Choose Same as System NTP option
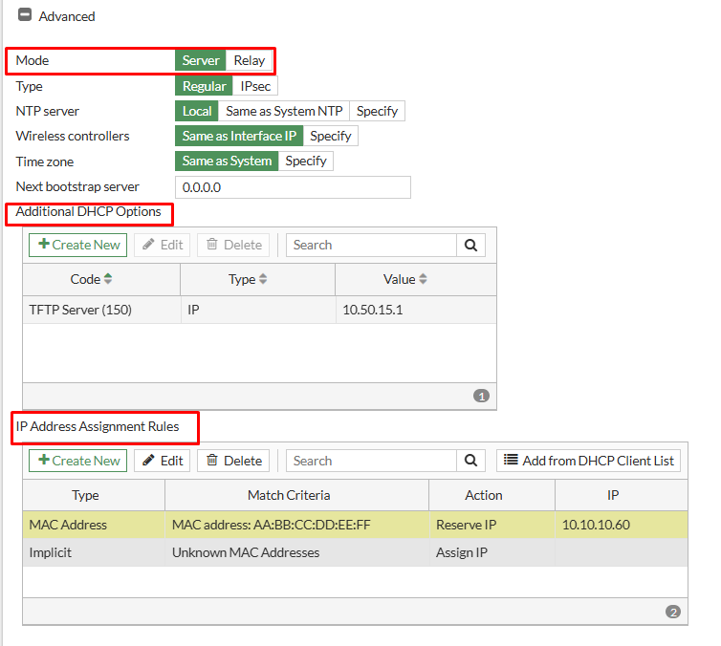721x646 pixels. (x=284, y=111)
